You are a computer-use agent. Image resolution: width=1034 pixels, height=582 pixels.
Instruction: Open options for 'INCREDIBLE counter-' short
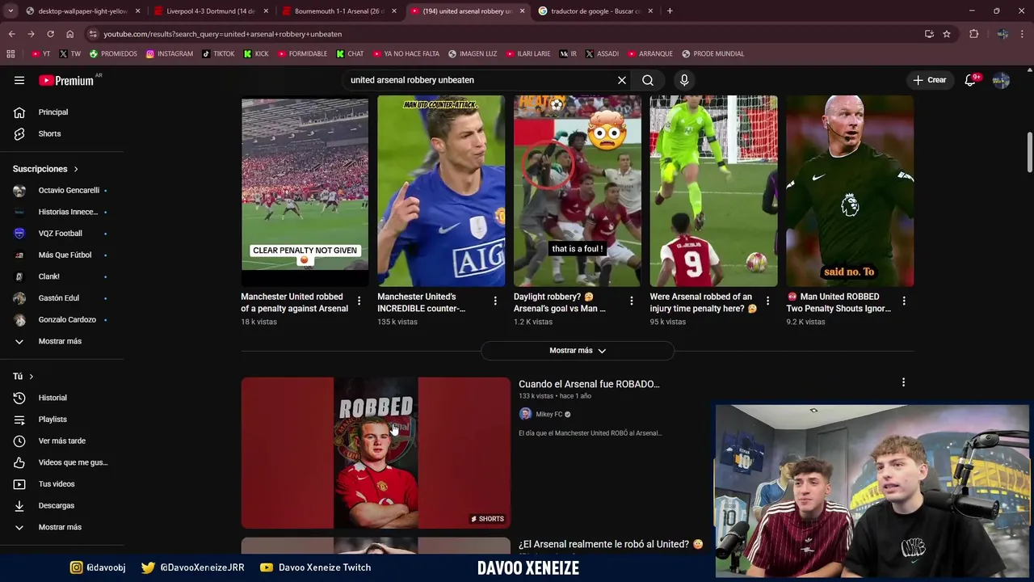(495, 301)
